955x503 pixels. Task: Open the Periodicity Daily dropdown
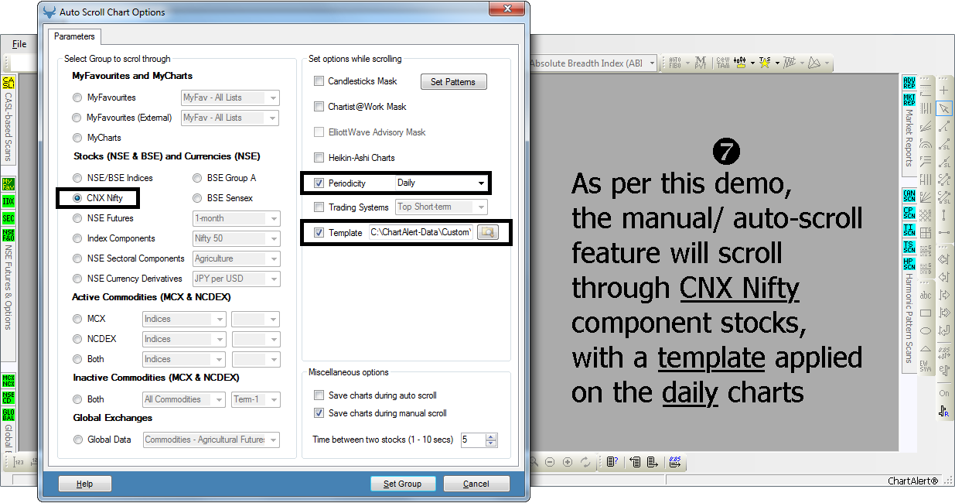coord(442,183)
